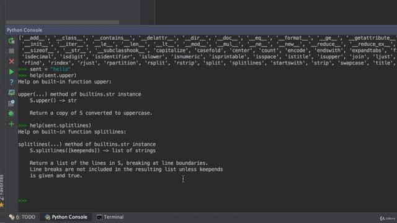Click the bug icon on the TODO tab
The height and width of the screenshot is (223, 397).
click(x=12, y=217)
